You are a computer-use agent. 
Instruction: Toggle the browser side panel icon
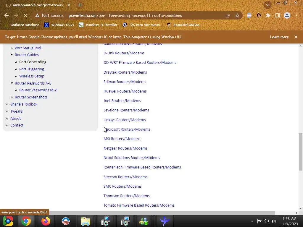(278, 15)
